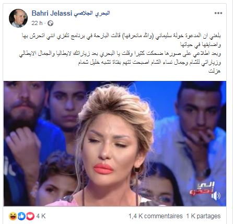Click Bahri Jelassi's profile picture
This screenshot has height=224, width=233.
pos(18,18)
